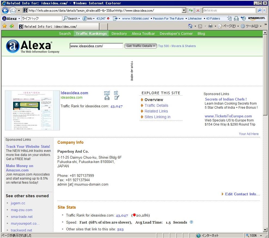
Task: Click the ideaxidea.com site thumbnail
Action: (x=32, y=110)
